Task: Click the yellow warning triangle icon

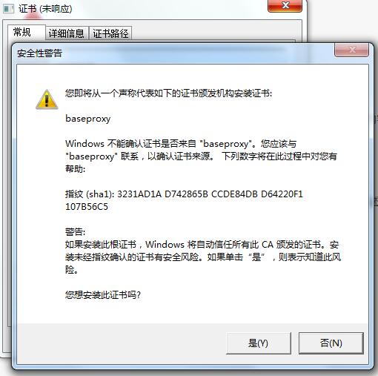Action: click(47, 99)
